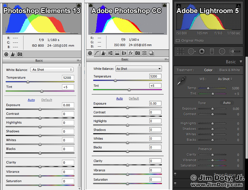Click Exposure value 0.00 in Lightroom
This screenshot has height=190, width=248.
click(x=236, y=109)
